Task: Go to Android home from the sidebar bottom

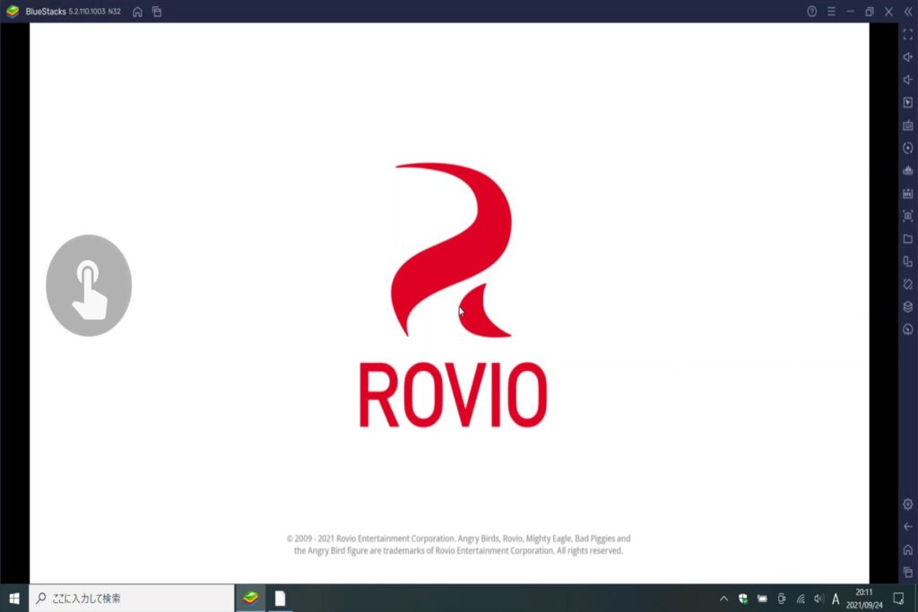Action: tap(908, 549)
